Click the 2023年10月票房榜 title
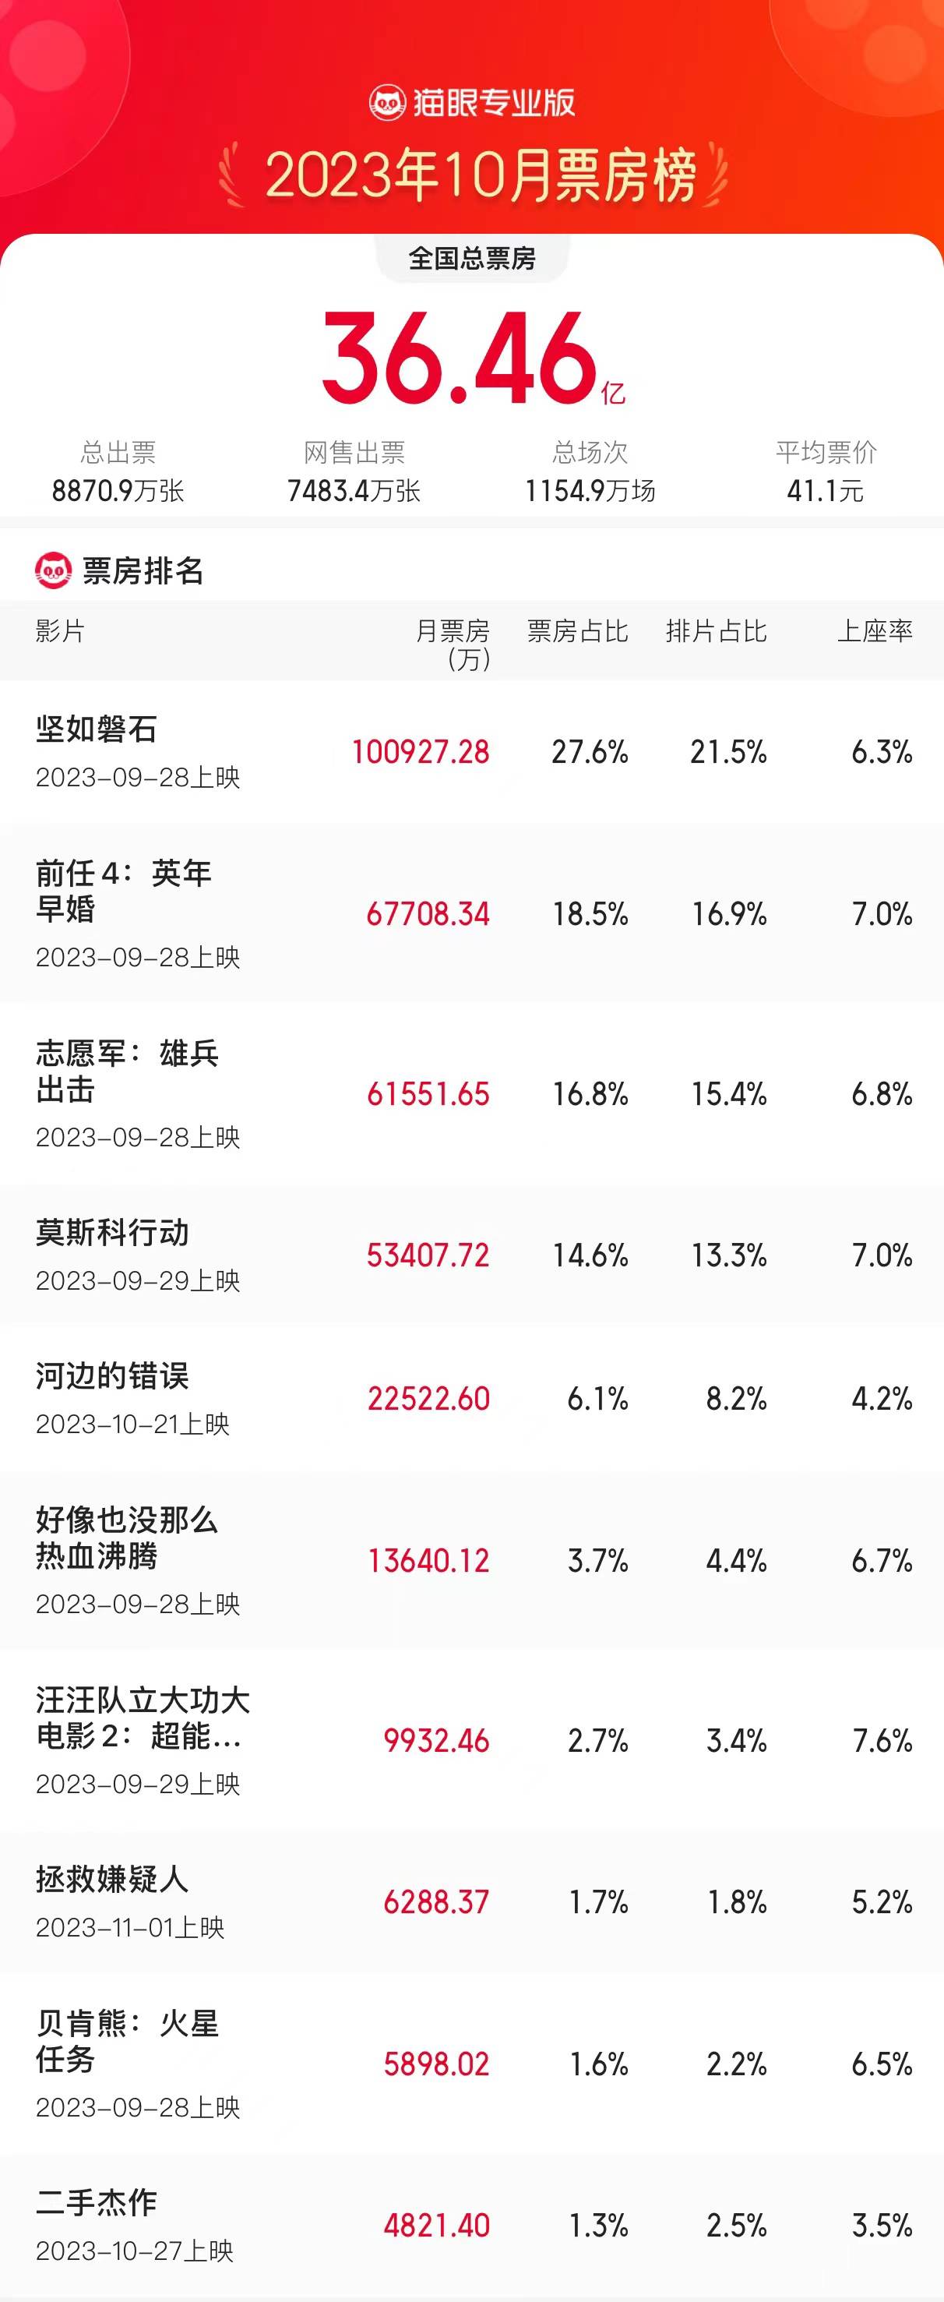Viewport: 944px width, 2302px height. click(x=481, y=175)
